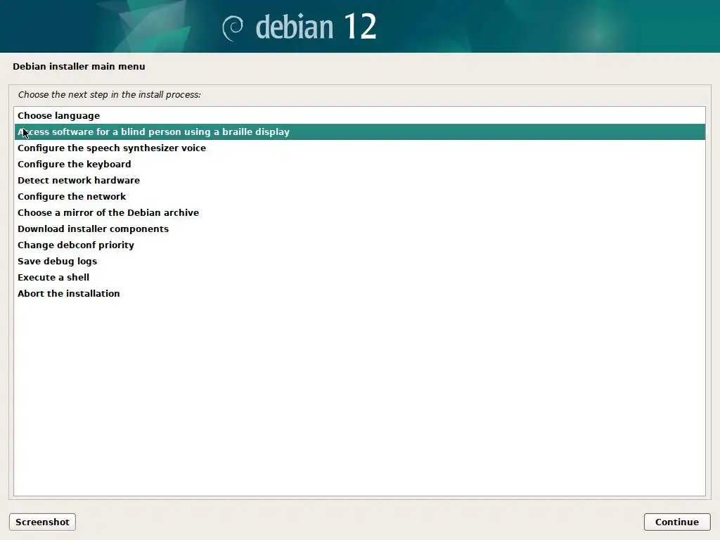Select Configure the speech synthesizer voice
Viewport: 720px width, 540px height.
point(359,148)
